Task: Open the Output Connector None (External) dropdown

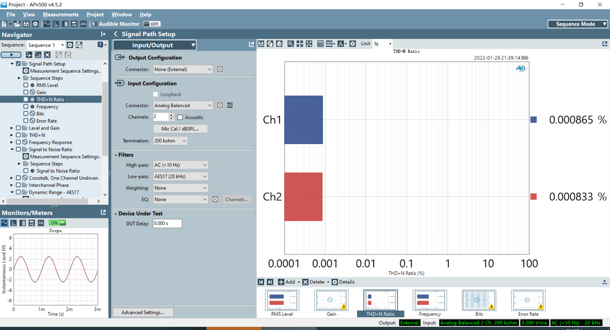Action: (x=183, y=69)
